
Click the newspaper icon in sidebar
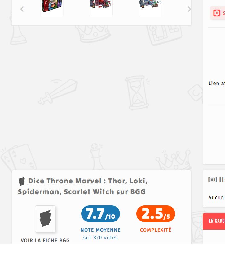(213, 179)
